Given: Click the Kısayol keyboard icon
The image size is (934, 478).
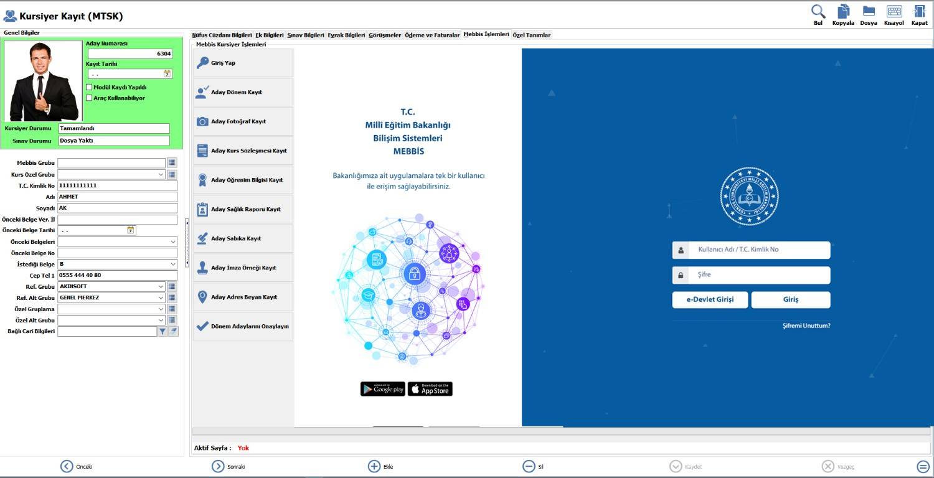Looking at the screenshot, I should click(x=894, y=12).
